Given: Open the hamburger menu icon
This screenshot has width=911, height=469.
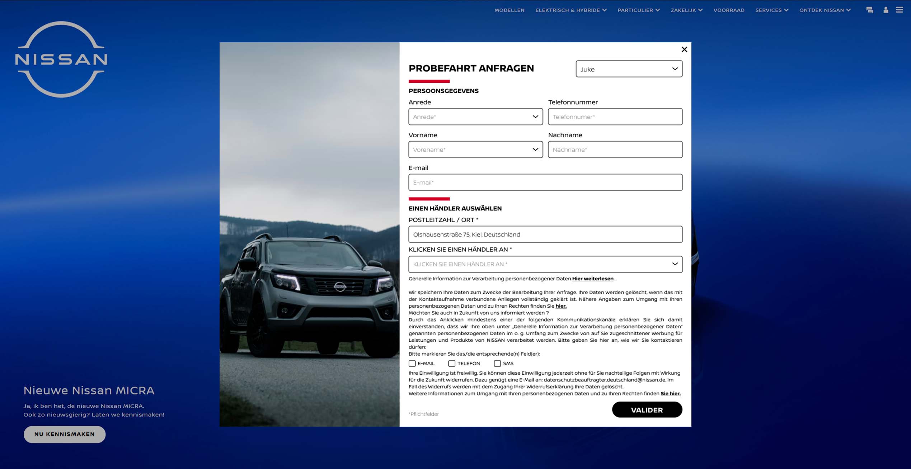Looking at the screenshot, I should coord(900,10).
